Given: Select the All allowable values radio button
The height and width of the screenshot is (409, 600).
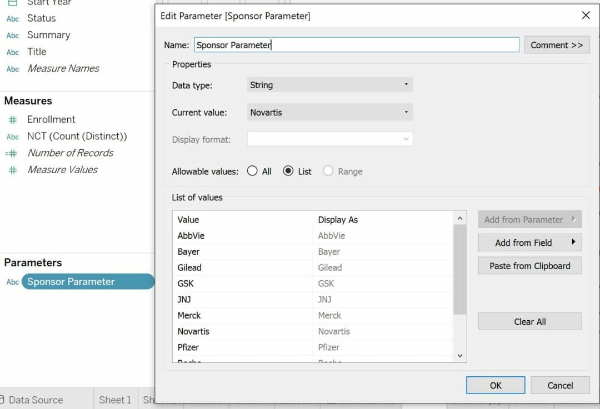Looking at the screenshot, I should 252,171.
